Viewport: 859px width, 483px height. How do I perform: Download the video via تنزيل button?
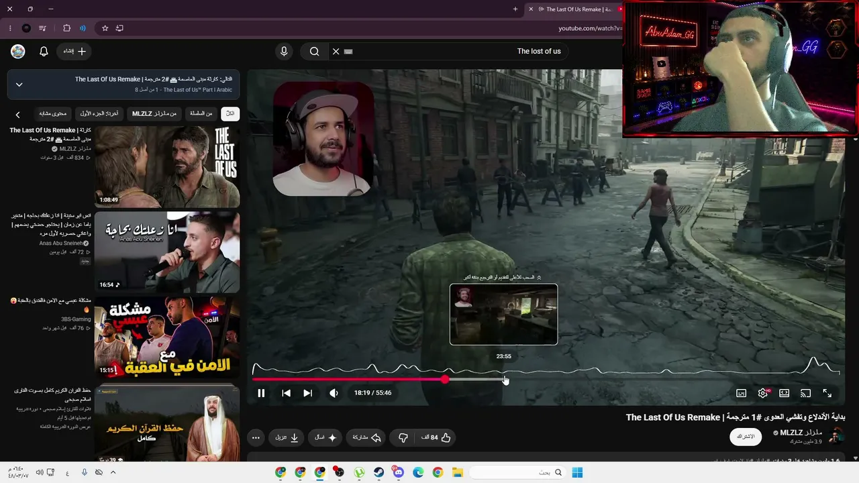[287, 437]
